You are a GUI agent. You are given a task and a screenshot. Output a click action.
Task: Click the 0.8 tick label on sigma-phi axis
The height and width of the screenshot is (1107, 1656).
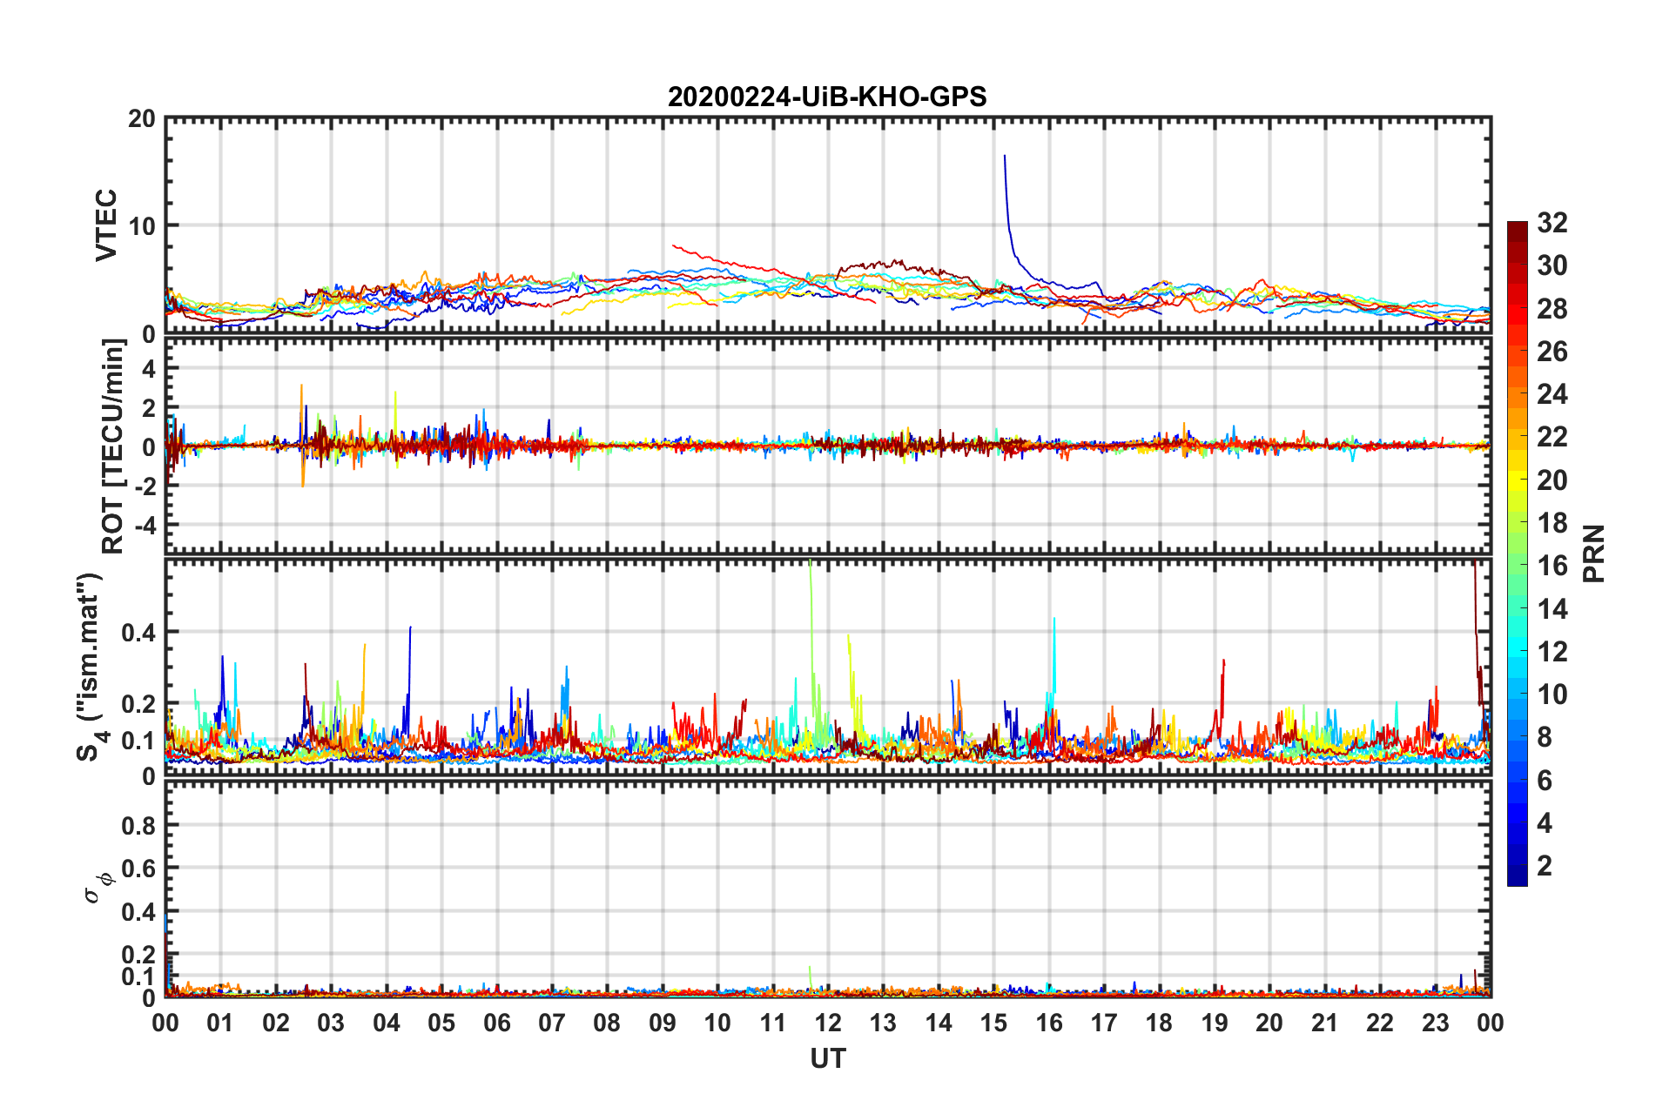[139, 825]
